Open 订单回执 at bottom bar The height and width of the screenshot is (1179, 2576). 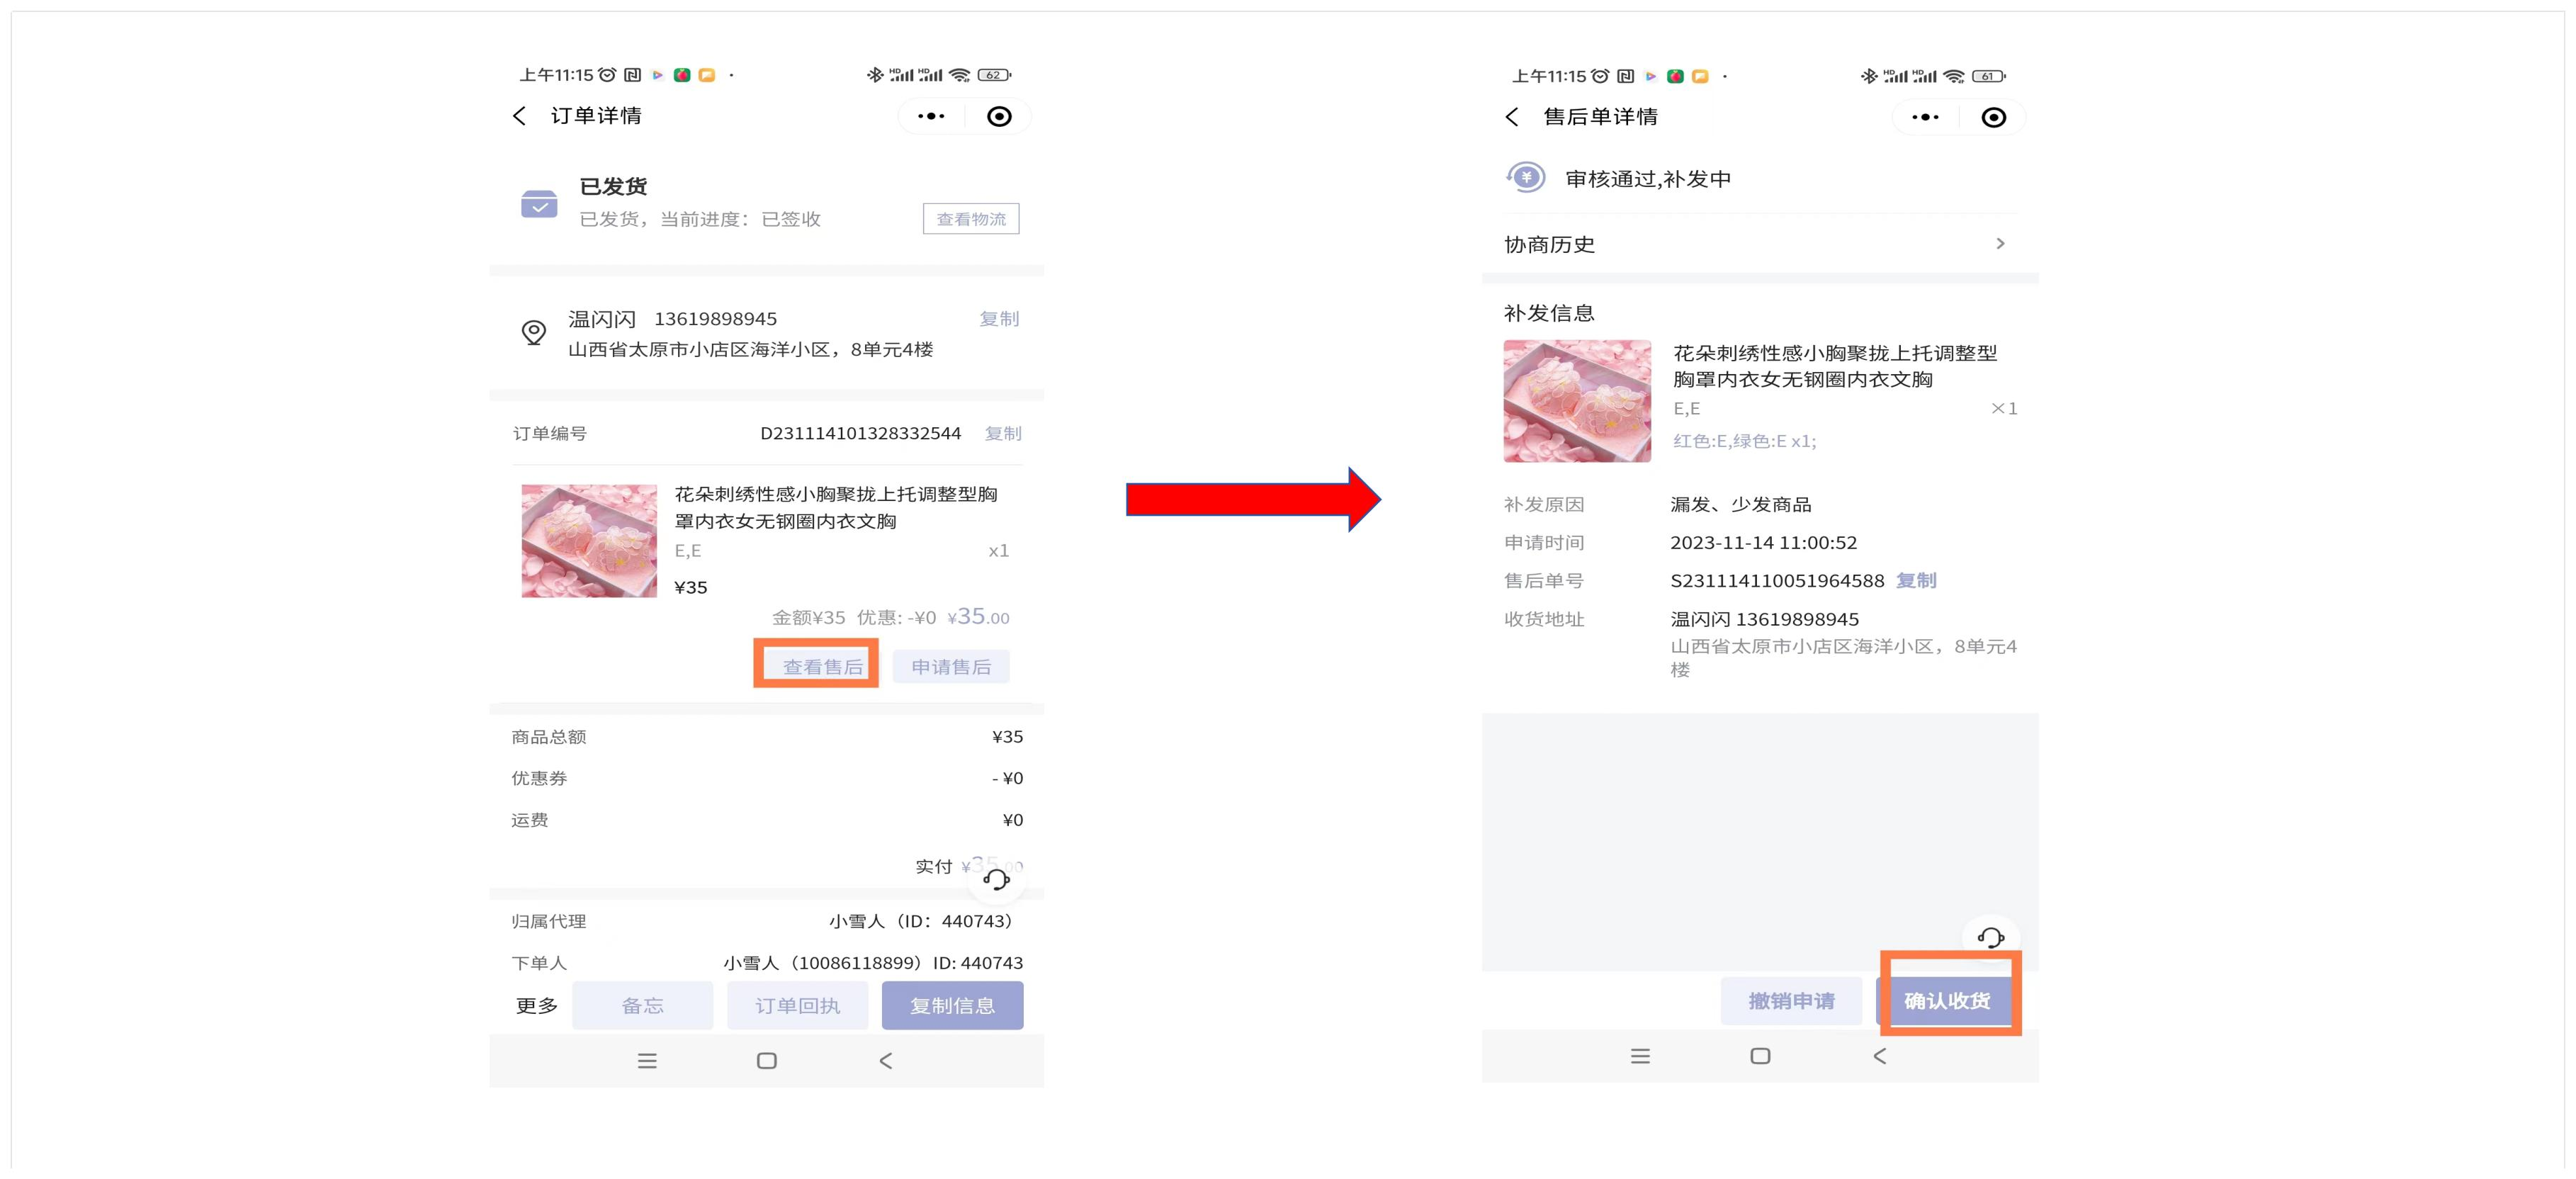797,1005
